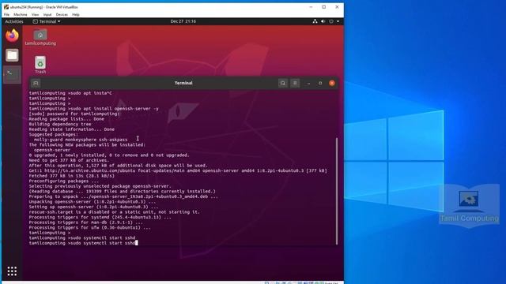This screenshot has width=506, height=284.
Task: Click Activities in the Ubuntu top bar
Action: (x=14, y=21)
